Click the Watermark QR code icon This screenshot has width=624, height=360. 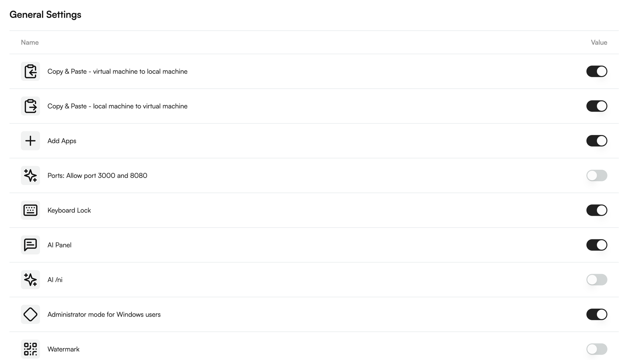[30, 349]
